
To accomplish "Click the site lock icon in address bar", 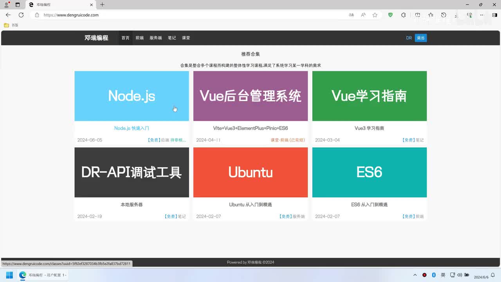I will pyautogui.click(x=37, y=15).
